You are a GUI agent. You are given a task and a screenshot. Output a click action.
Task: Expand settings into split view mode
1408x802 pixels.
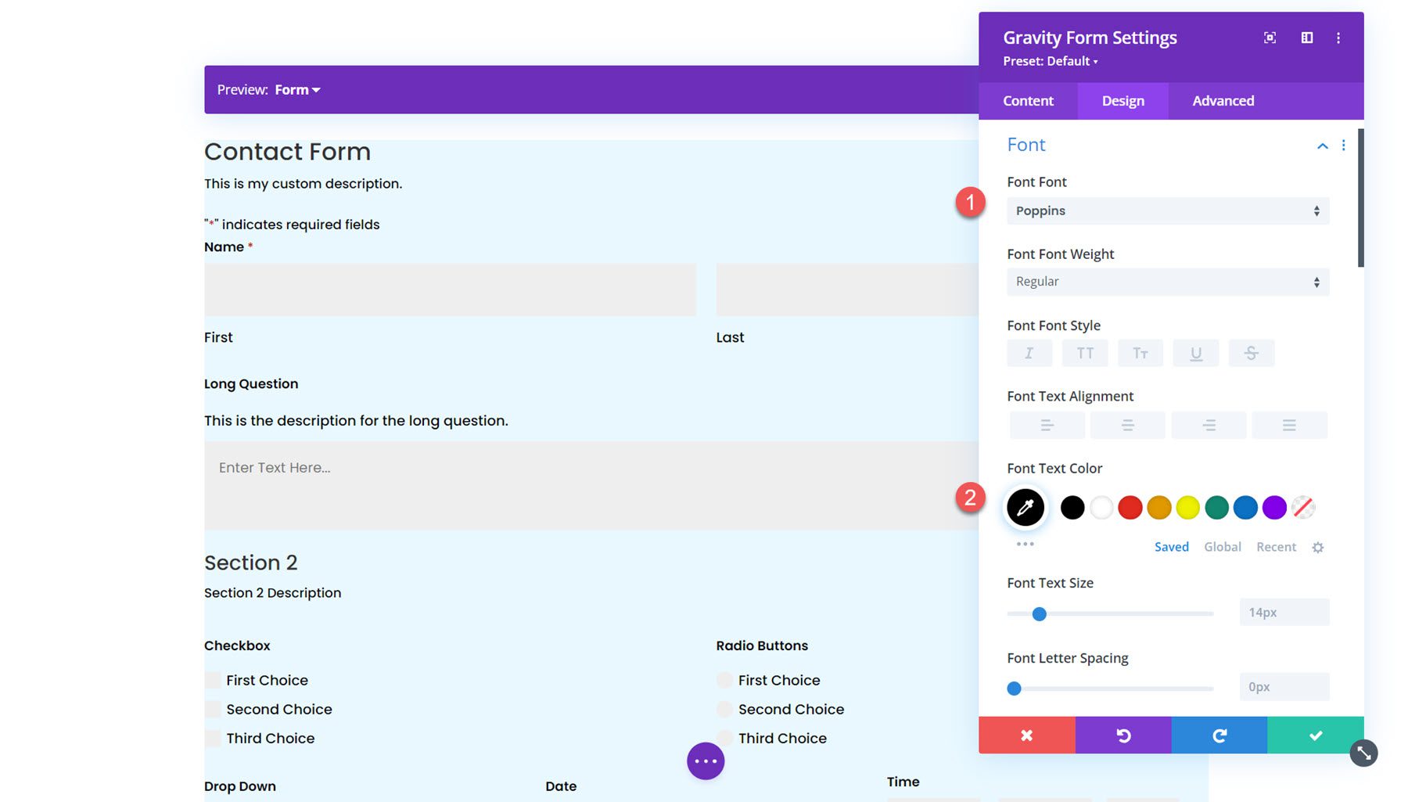pyautogui.click(x=1306, y=37)
